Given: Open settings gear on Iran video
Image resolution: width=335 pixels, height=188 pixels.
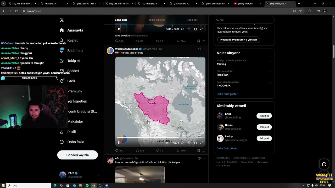Looking at the screenshot, I should pos(189,143).
